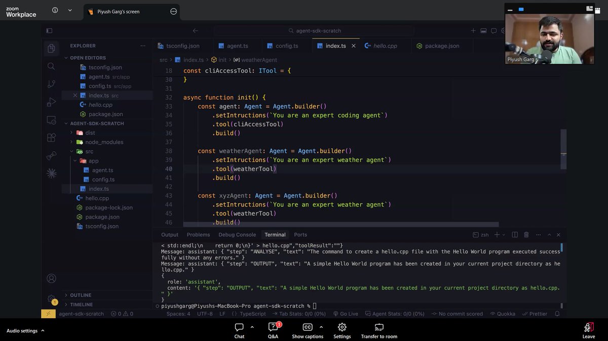Image resolution: width=608 pixels, height=341 pixels.
Task: Switch to the agent.ts editor tab
Action: pyautogui.click(x=237, y=46)
